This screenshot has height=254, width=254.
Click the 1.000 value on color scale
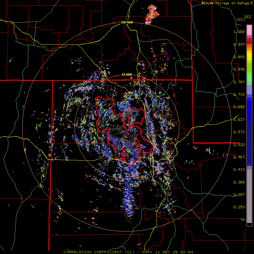coord(239,32)
